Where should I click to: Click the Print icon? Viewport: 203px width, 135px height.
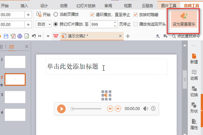[20, 36]
